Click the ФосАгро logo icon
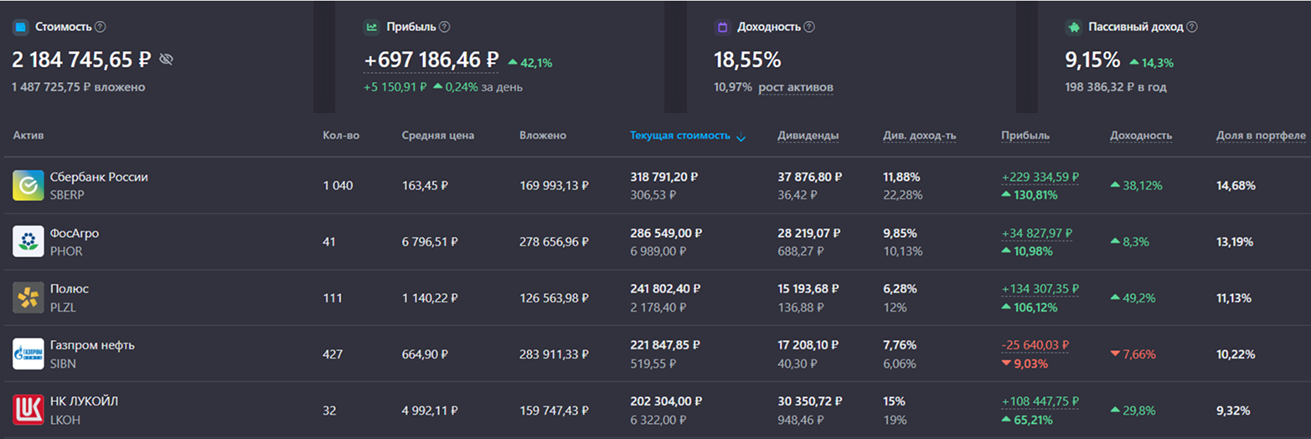Viewport: 1311px width, 439px height. point(28,241)
